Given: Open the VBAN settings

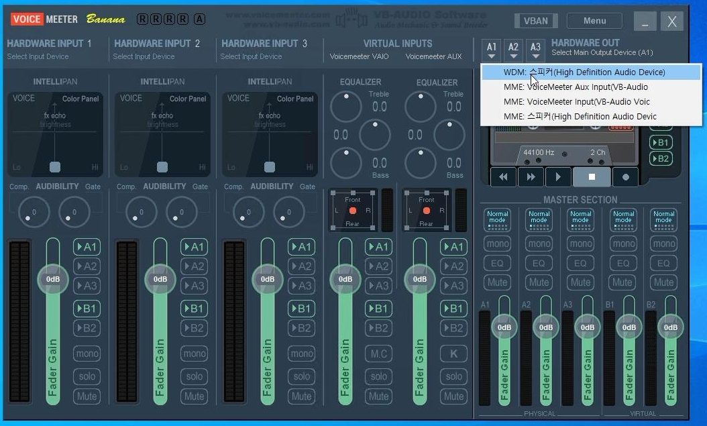Looking at the screenshot, I should [x=536, y=21].
